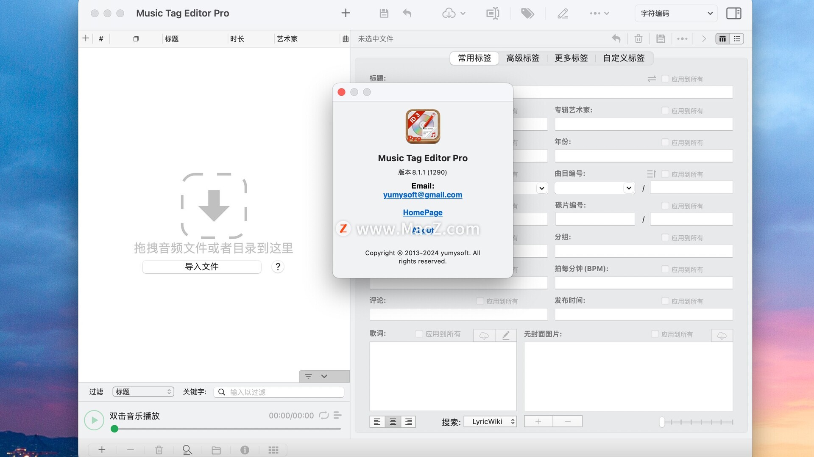814x457 pixels.
Task: Select the 自定义标签 tab
Action: [624, 58]
